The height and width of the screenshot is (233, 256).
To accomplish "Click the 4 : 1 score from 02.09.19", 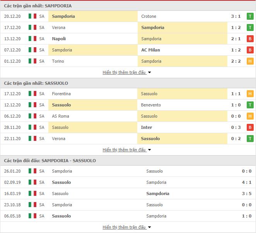I will coord(247,182).
